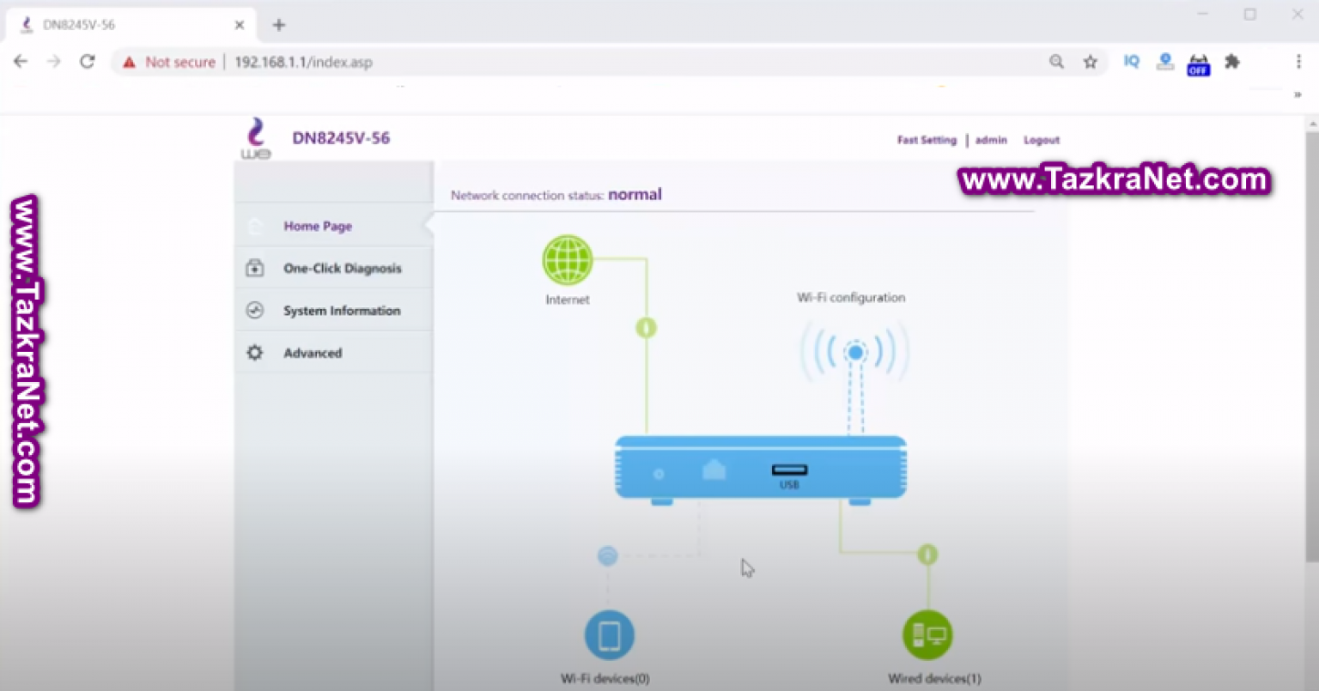Click the USB port on router image
This screenshot has width=1319, height=691.
click(x=789, y=470)
